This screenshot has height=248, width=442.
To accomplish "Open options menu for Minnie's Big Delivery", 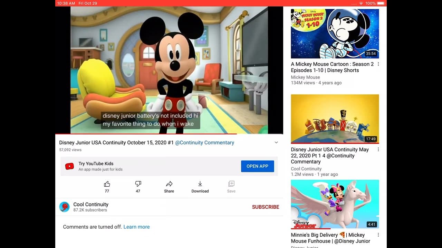I will 378,235.
